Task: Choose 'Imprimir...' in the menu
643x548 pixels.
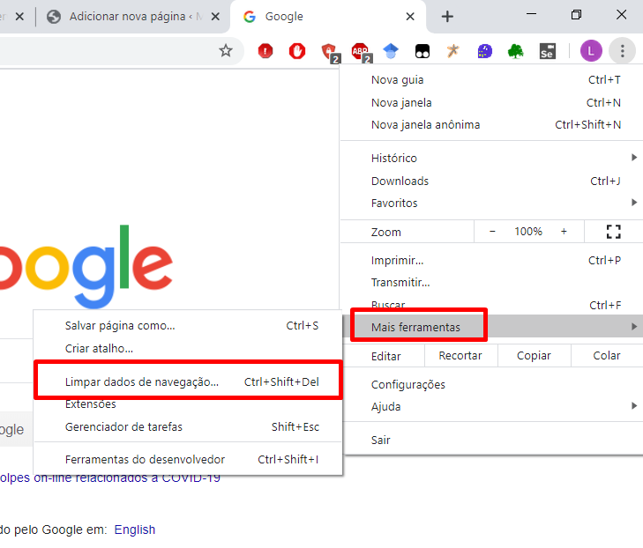Action: 491,261
